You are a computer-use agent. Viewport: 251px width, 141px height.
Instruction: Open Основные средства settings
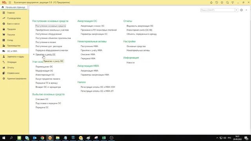pos(136,46)
